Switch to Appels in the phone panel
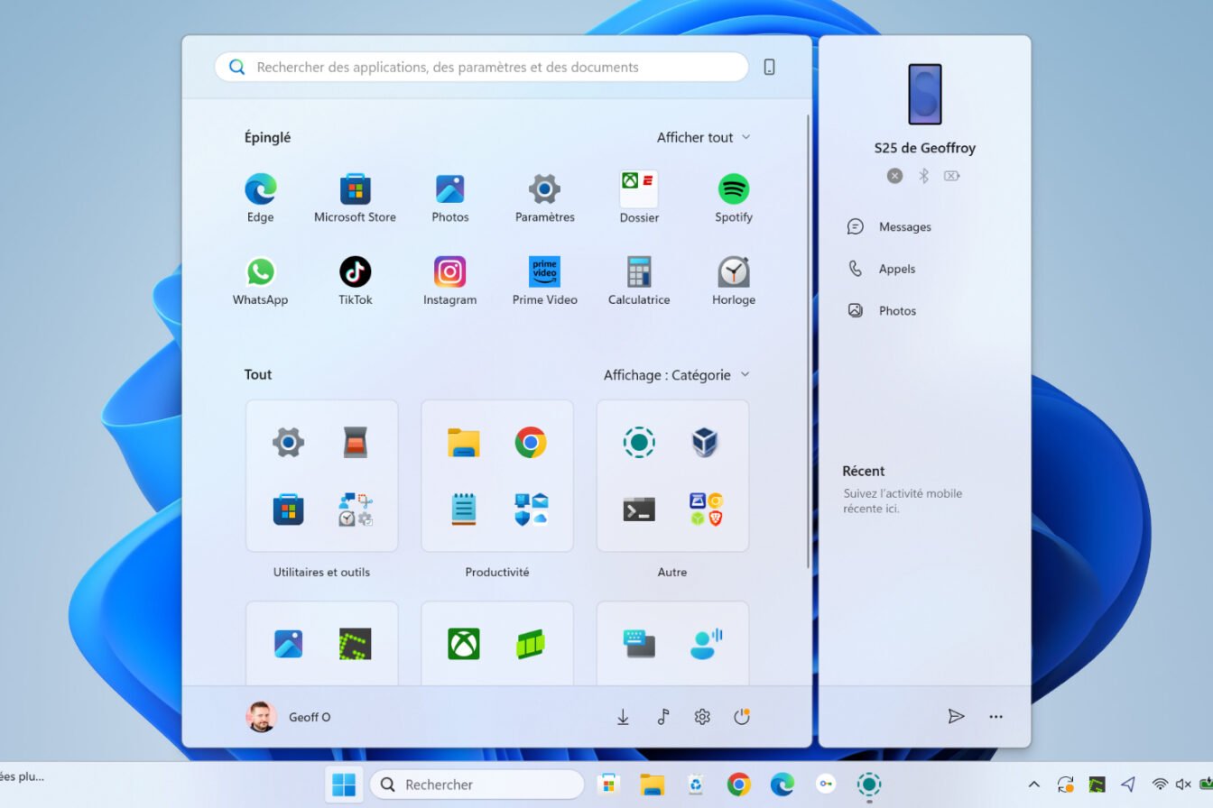Viewport: 1213px width, 808px height. tap(897, 268)
